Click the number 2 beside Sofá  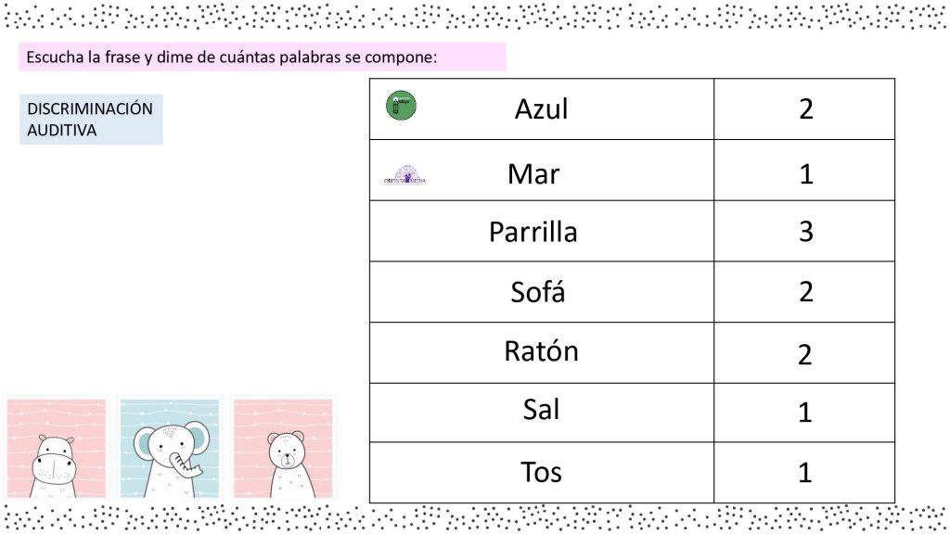coord(805,292)
